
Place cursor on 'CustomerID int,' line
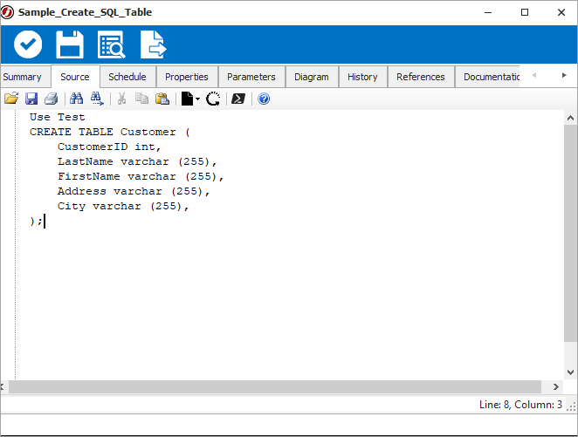coord(109,147)
